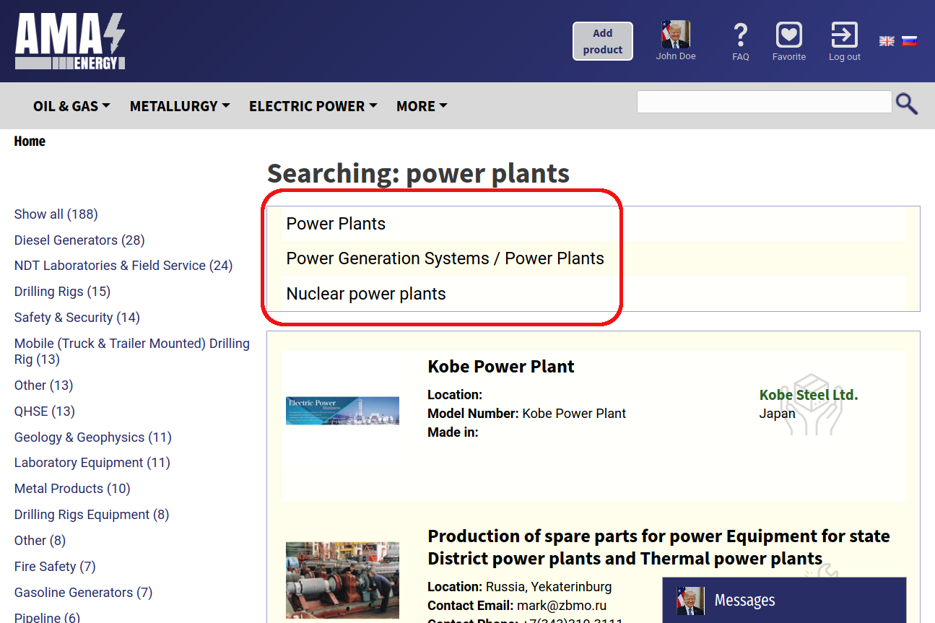Image resolution: width=935 pixels, height=623 pixels.
Task: Expand the ELECTRIC POWER menu
Action: pyautogui.click(x=313, y=106)
